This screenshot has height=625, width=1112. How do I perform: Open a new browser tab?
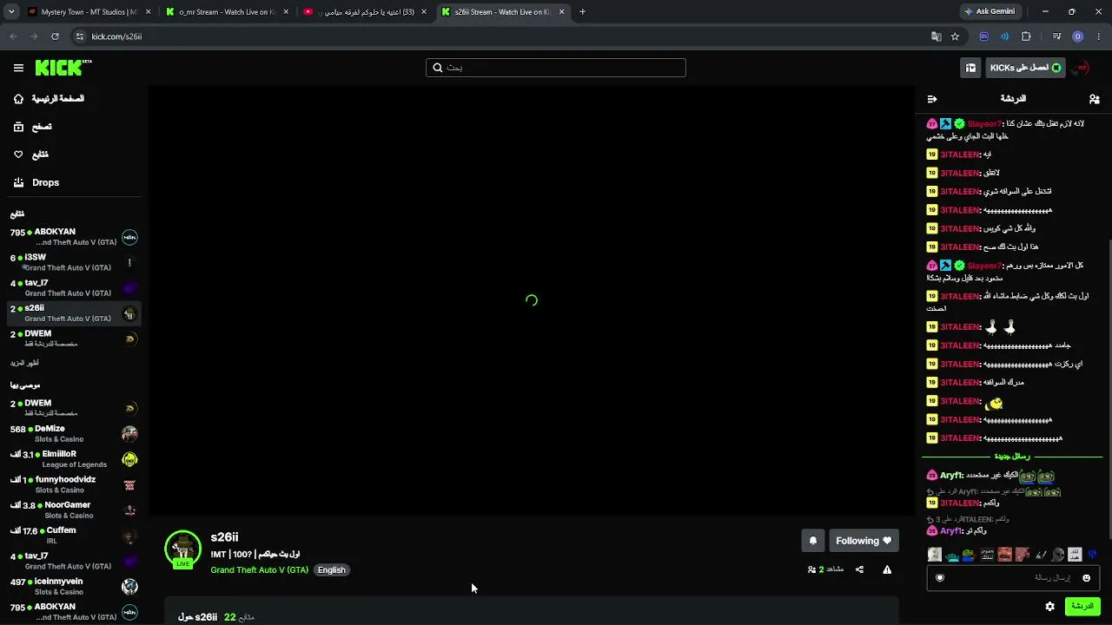click(x=582, y=12)
